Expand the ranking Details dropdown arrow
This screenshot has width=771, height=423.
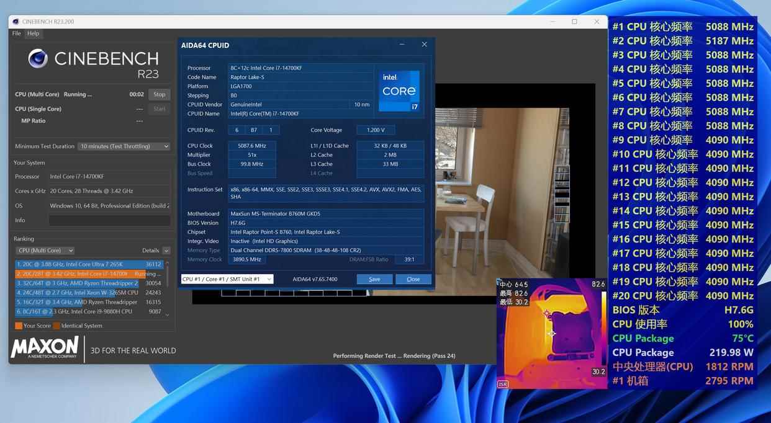(x=166, y=251)
